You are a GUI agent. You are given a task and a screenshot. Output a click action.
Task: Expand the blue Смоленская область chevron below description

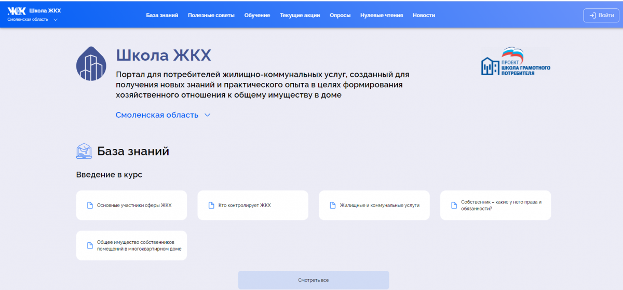[208, 115]
